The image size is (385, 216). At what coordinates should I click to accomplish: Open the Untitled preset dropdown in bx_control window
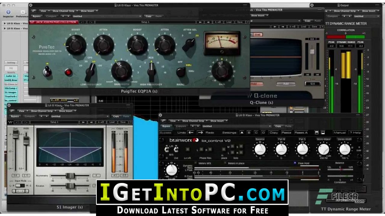pyautogui.click(x=236, y=126)
